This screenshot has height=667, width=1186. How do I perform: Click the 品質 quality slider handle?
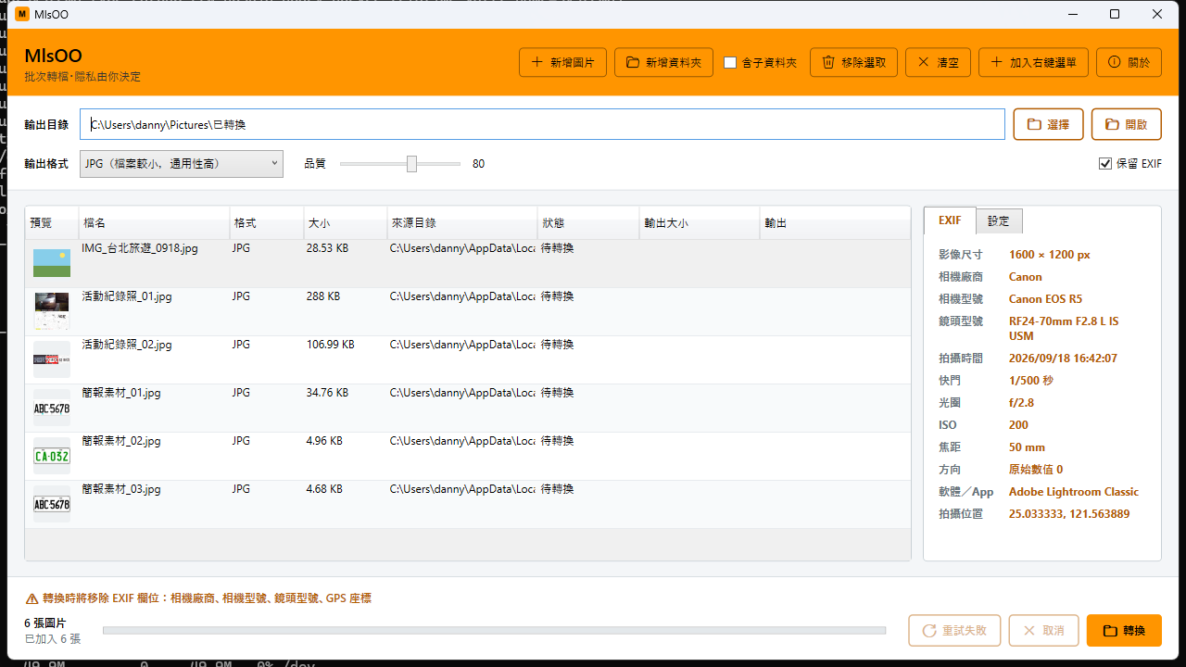pyautogui.click(x=411, y=164)
